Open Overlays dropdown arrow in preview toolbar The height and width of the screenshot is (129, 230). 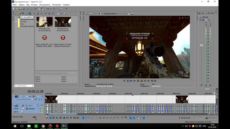click(125, 14)
